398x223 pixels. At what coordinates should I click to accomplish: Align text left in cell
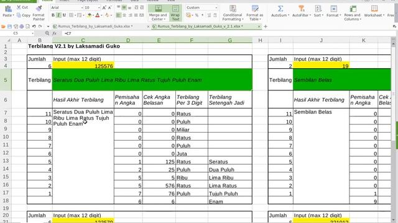[x=119, y=15]
